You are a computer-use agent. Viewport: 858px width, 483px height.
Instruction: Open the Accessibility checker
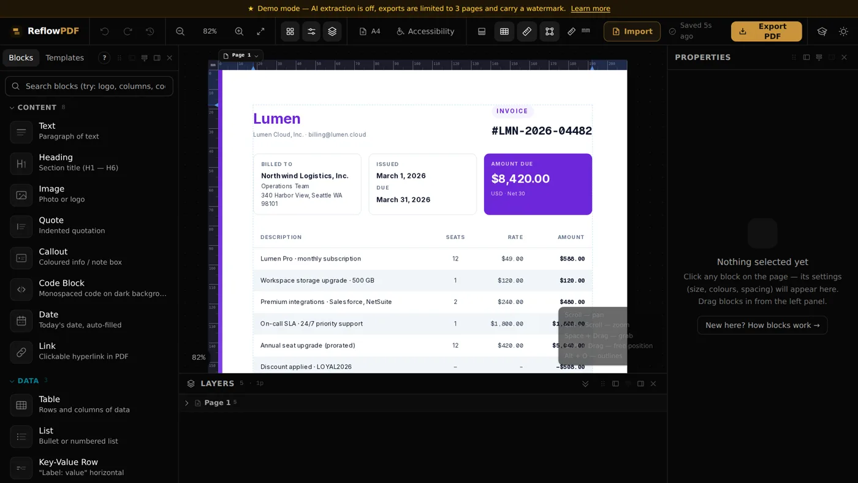425,31
